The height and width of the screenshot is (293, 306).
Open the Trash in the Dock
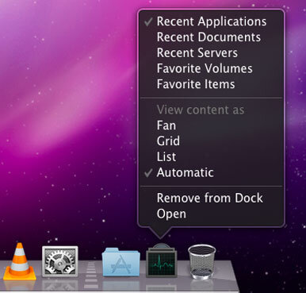pos(202,262)
